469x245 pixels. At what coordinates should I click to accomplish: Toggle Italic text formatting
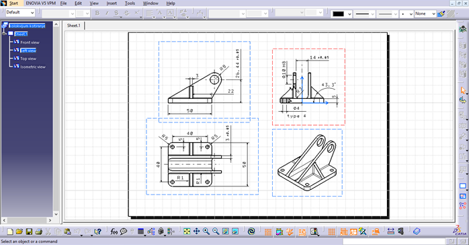tap(107, 13)
